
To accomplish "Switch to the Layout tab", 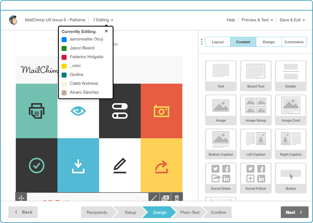I will 218,42.
